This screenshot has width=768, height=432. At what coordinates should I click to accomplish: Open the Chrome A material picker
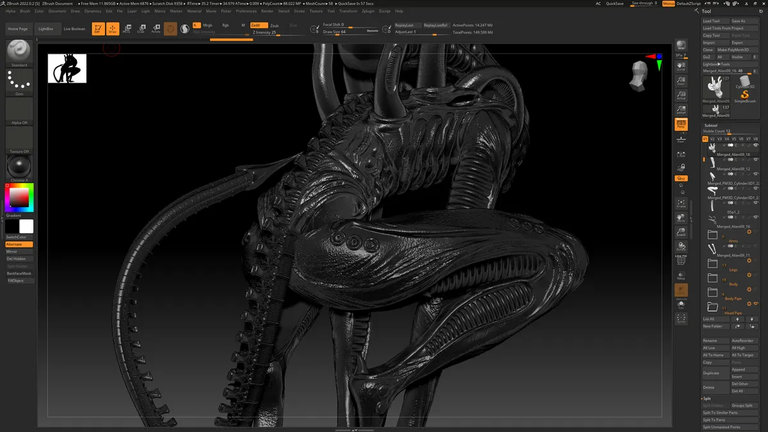point(19,168)
